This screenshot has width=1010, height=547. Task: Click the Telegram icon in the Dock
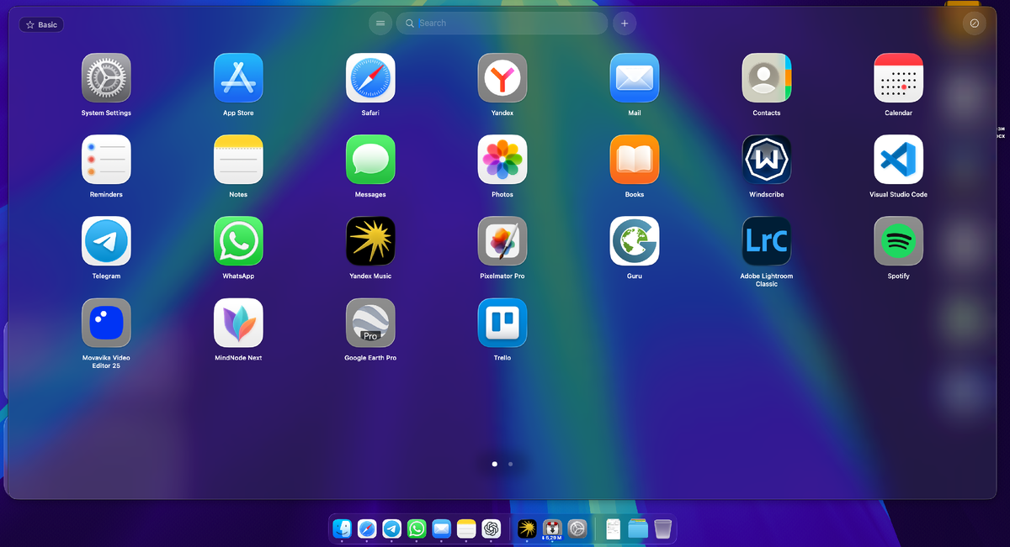coord(392,529)
